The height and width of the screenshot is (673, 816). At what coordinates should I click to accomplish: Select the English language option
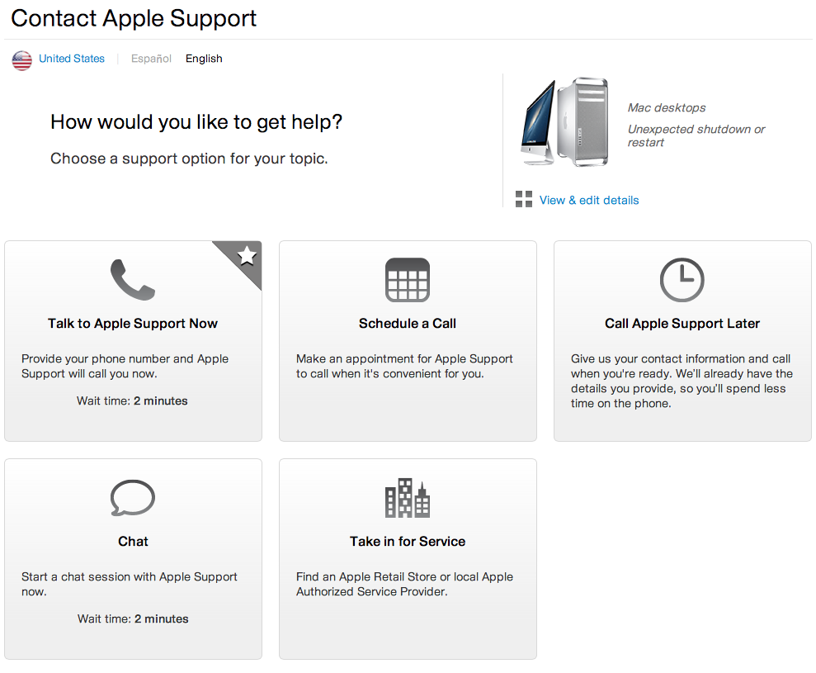point(204,59)
